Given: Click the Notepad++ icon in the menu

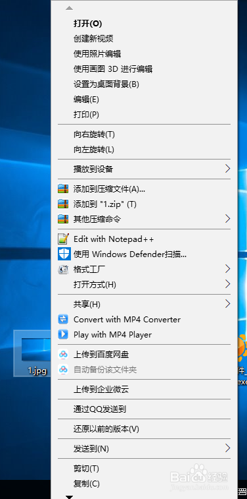Looking at the screenshot, I should tap(63, 239).
